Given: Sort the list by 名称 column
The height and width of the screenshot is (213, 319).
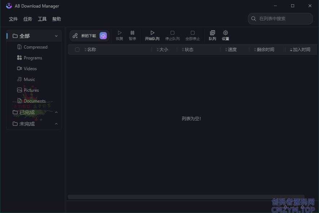Looking at the screenshot, I should tap(91, 50).
